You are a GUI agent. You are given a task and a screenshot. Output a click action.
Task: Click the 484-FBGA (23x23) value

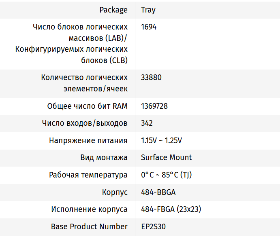pos(171,209)
